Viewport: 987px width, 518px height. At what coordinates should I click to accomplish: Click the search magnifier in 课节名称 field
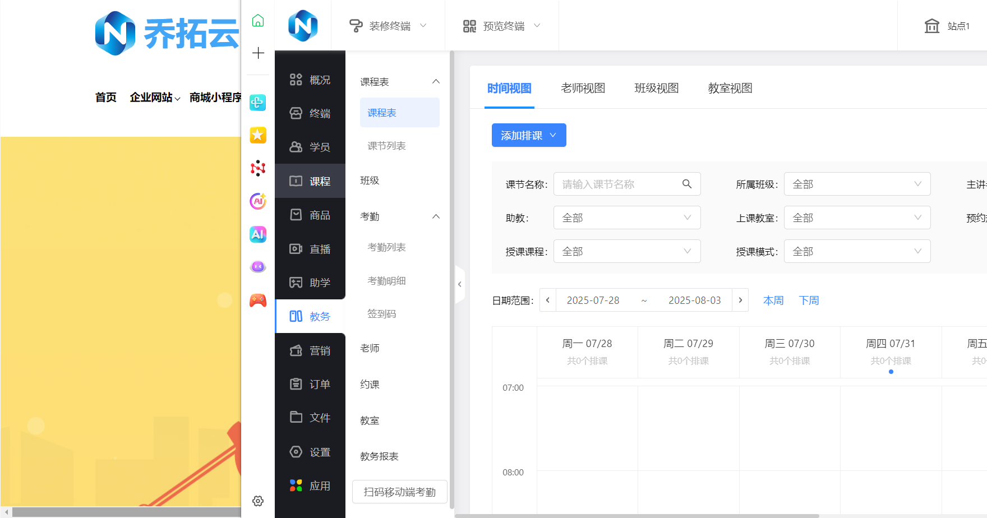(686, 184)
